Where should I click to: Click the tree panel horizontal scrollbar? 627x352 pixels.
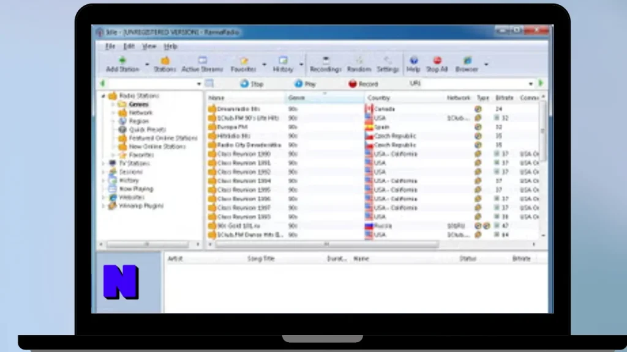tap(147, 244)
